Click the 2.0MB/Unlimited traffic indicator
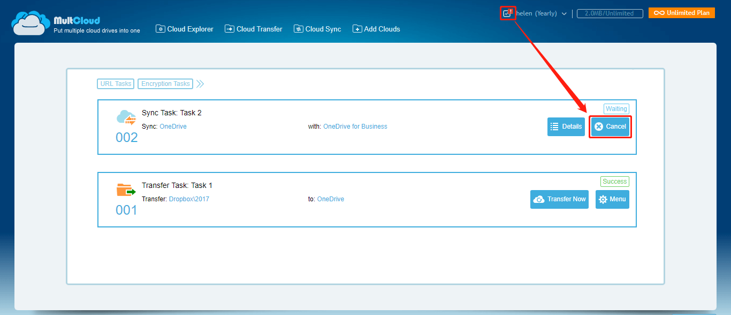Image resolution: width=731 pixels, height=315 pixels. point(610,13)
